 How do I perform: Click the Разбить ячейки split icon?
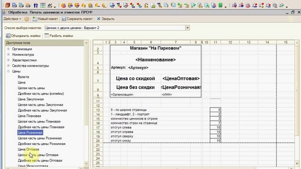(47, 36)
